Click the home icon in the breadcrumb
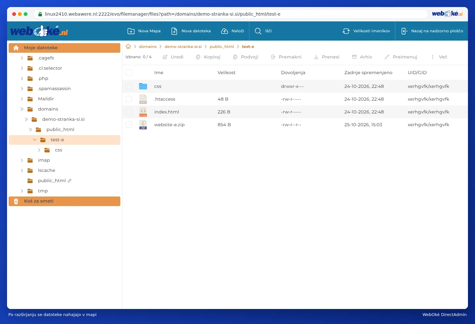This screenshot has height=324, width=475. point(128,46)
